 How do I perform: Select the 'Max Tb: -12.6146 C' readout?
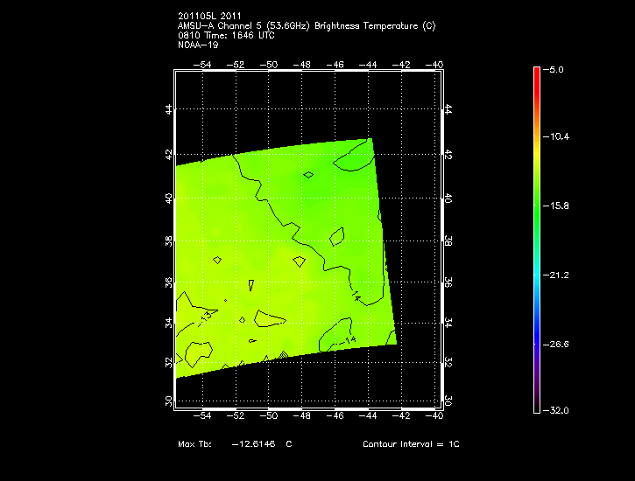pos(235,444)
